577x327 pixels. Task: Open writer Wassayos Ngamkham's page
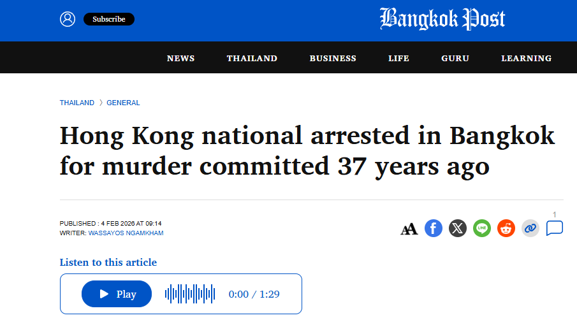pyautogui.click(x=126, y=233)
